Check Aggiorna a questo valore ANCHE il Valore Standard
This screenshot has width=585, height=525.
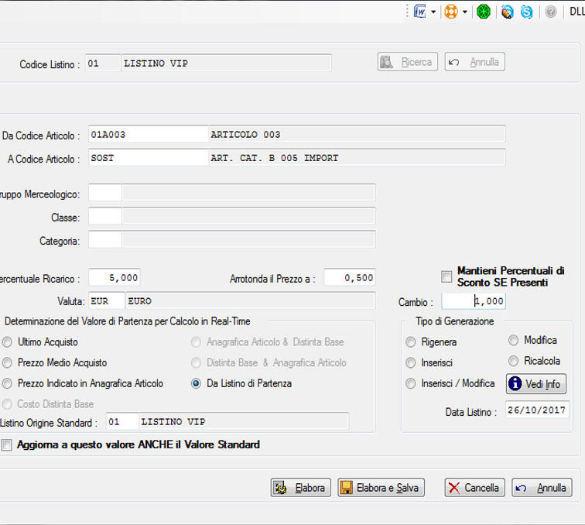click(x=7, y=445)
